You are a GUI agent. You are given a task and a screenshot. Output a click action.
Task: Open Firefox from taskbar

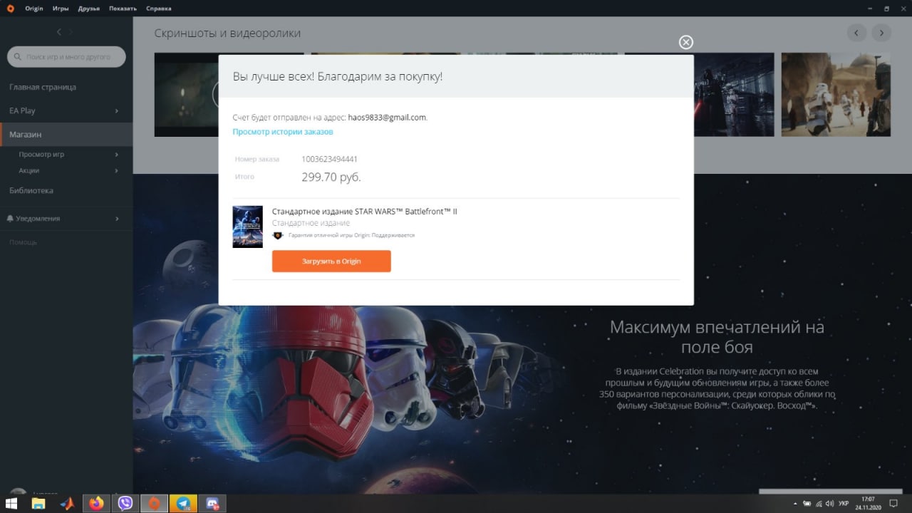point(96,503)
